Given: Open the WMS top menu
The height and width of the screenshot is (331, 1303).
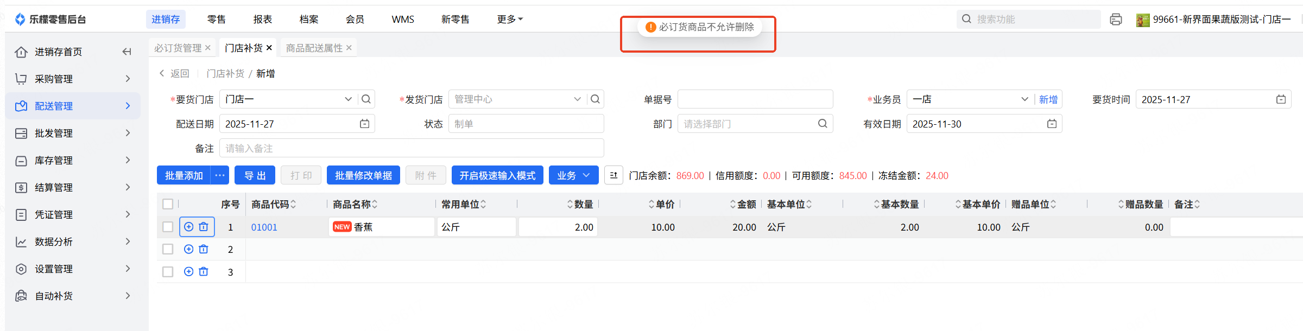Looking at the screenshot, I should point(403,20).
